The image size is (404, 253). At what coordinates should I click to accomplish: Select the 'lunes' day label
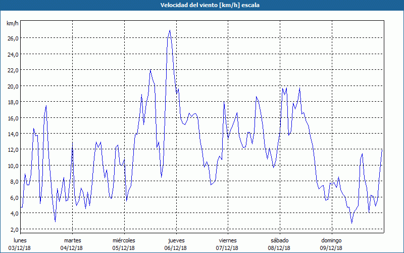[x=20, y=240]
